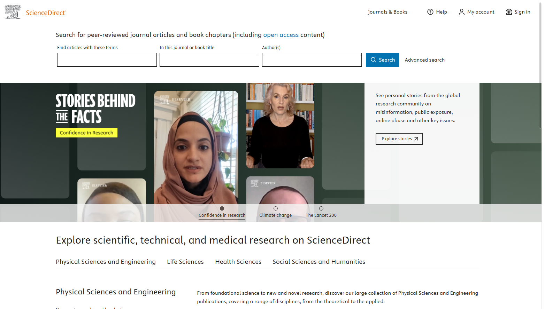Open the Journals & Books menu
This screenshot has width=545, height=309.
click(x=387, y=11)
